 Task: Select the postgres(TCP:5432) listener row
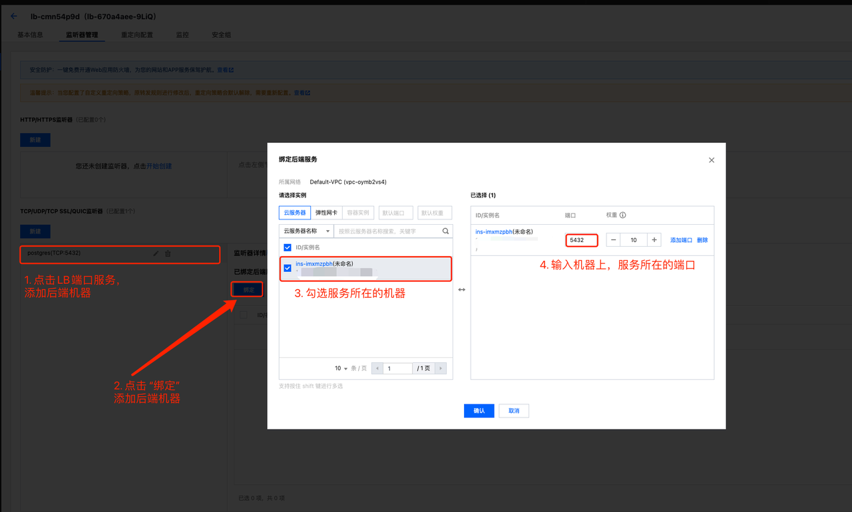coord(120,253)
